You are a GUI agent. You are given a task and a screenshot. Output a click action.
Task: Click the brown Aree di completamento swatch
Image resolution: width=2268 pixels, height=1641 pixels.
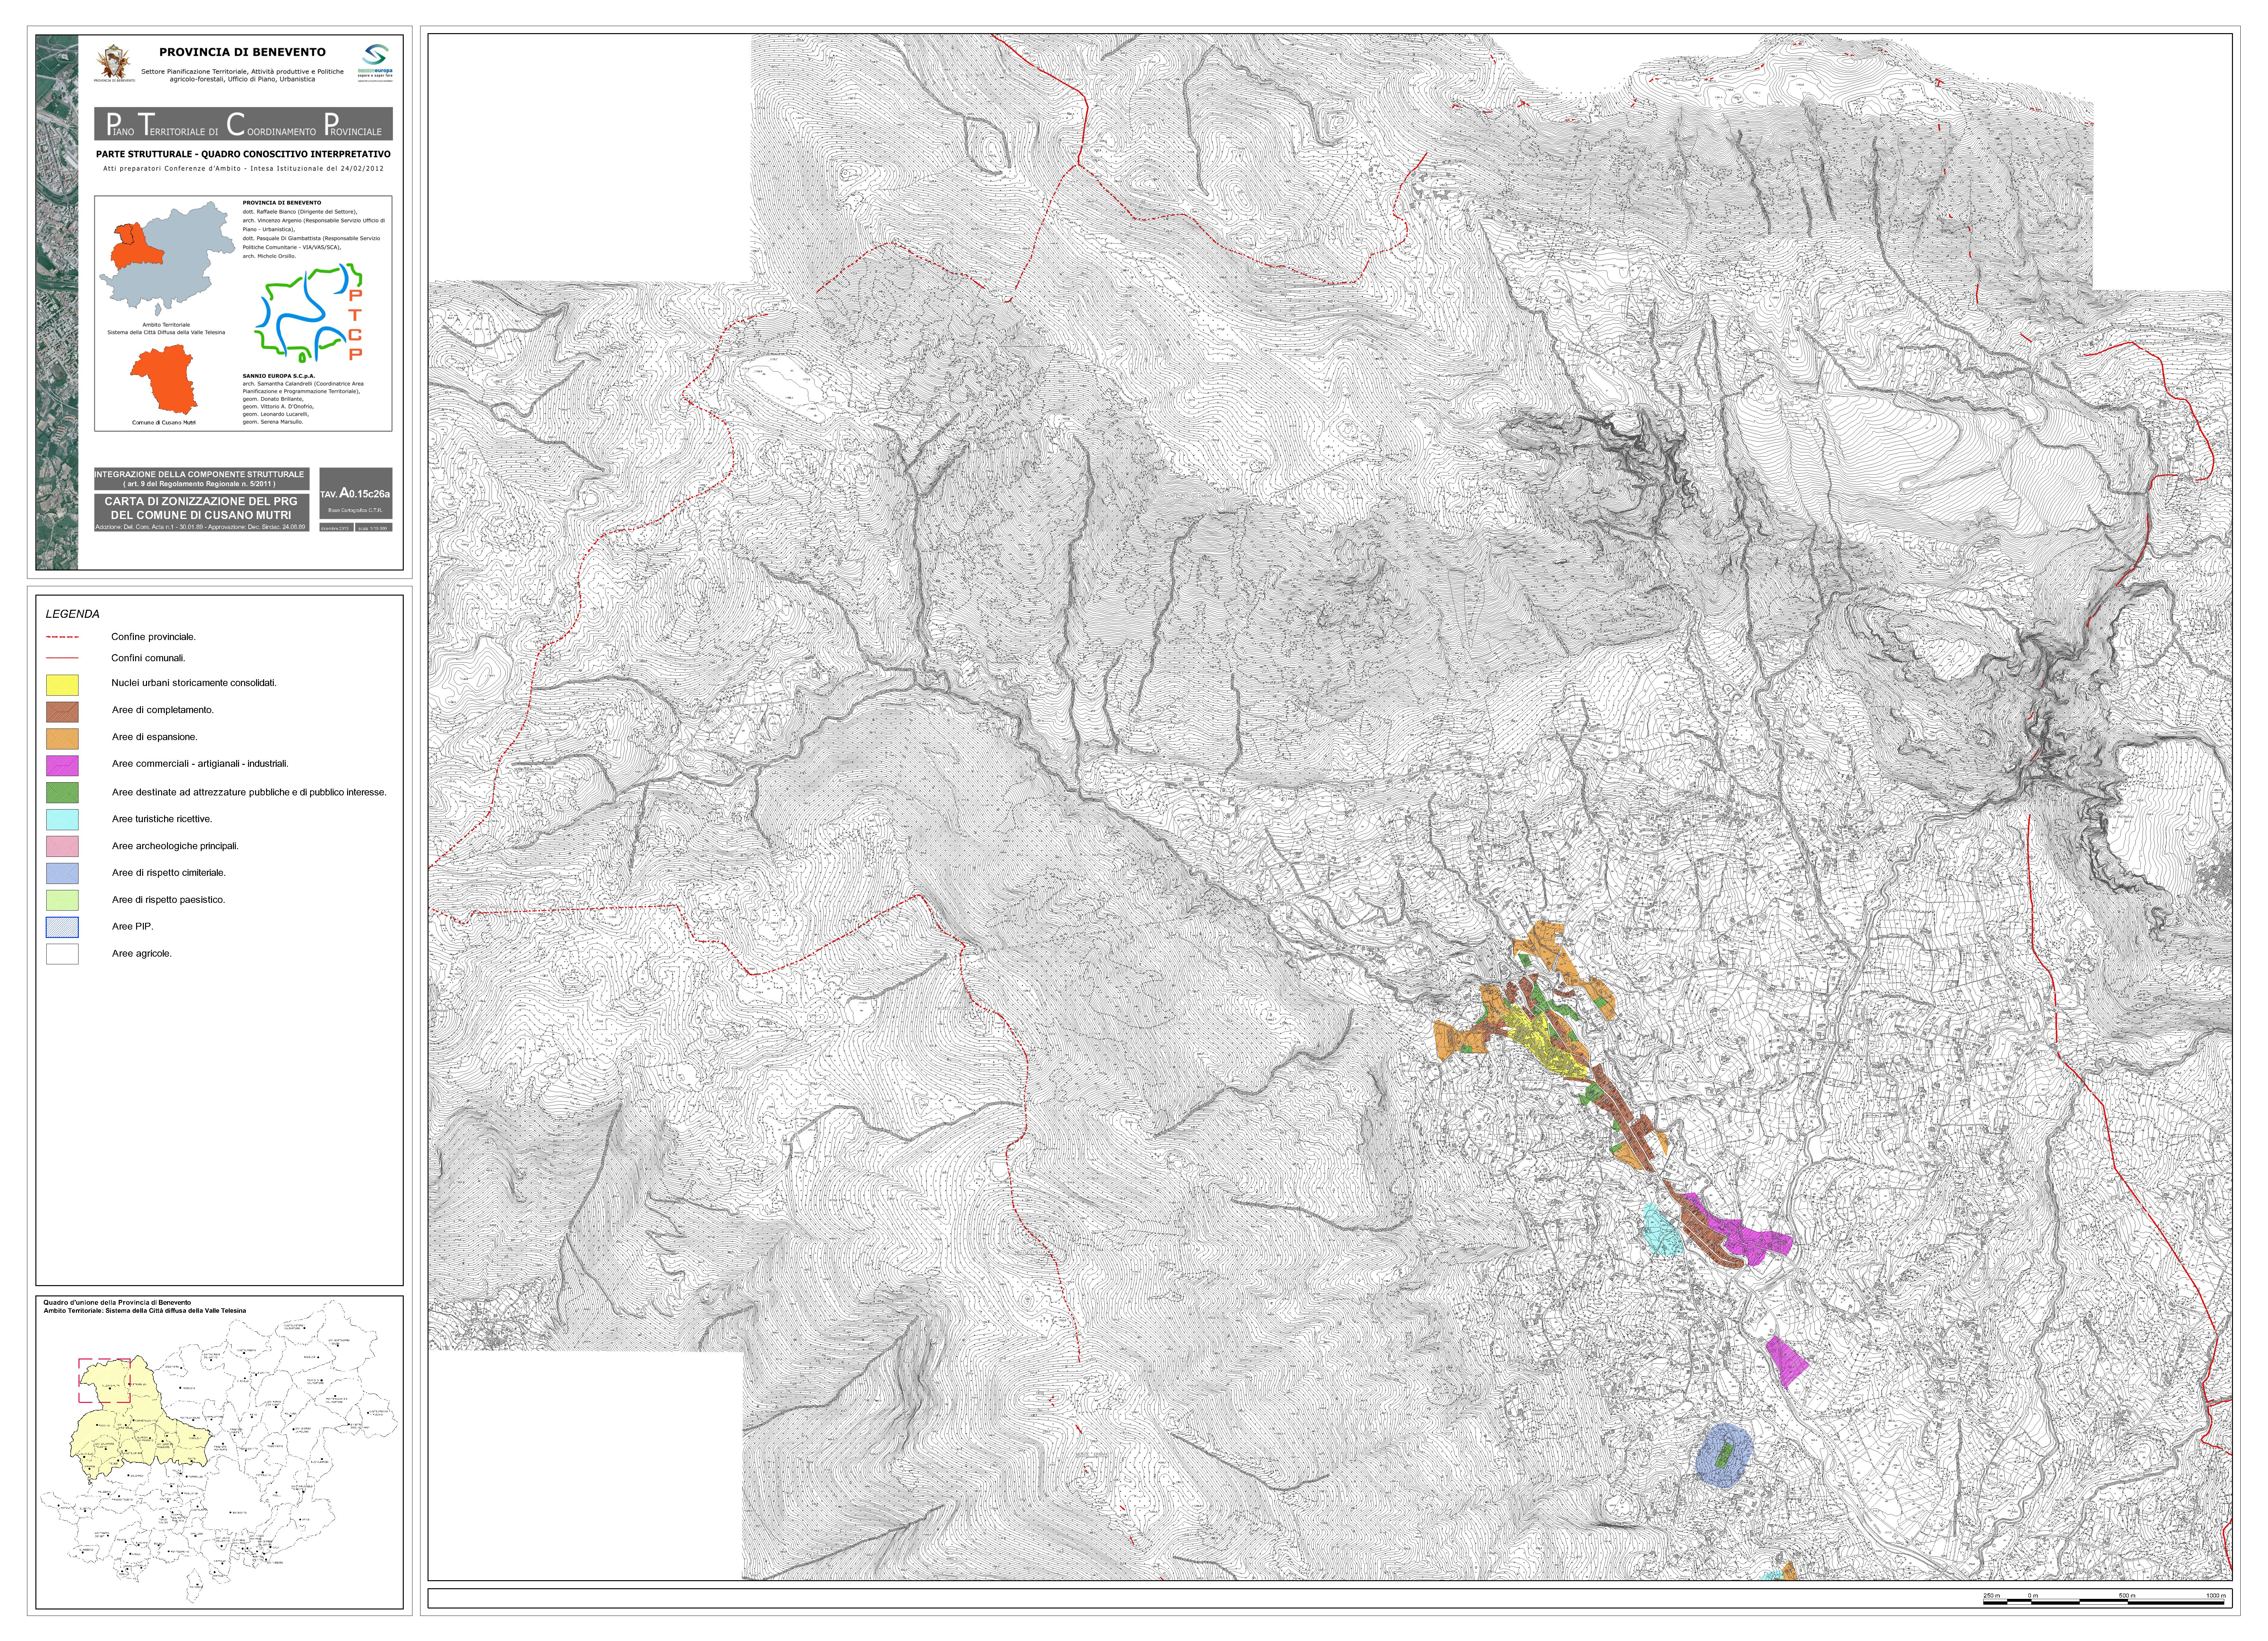tap(62, 712)
